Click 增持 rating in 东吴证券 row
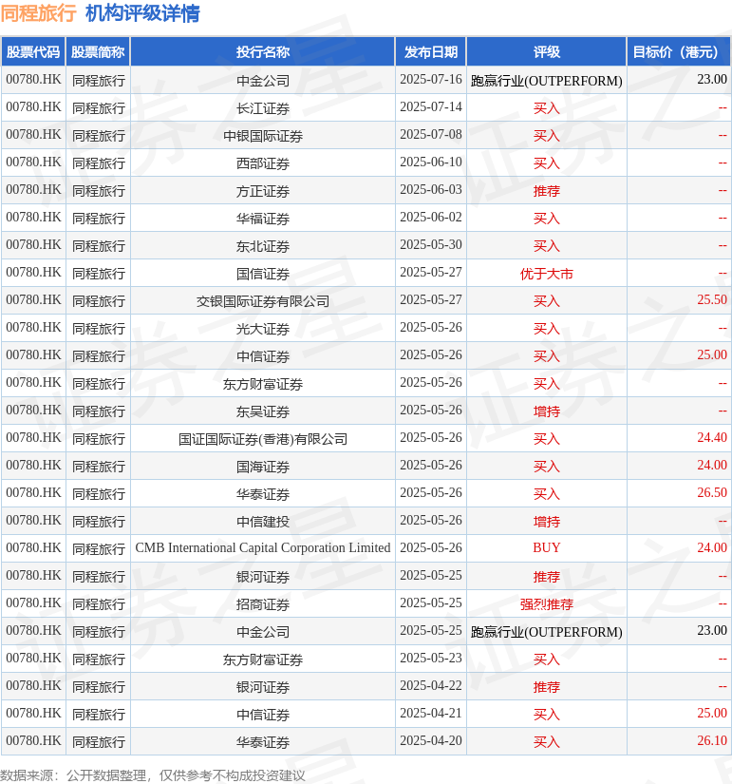Viewport: 732px width, 784px height. 547,411
